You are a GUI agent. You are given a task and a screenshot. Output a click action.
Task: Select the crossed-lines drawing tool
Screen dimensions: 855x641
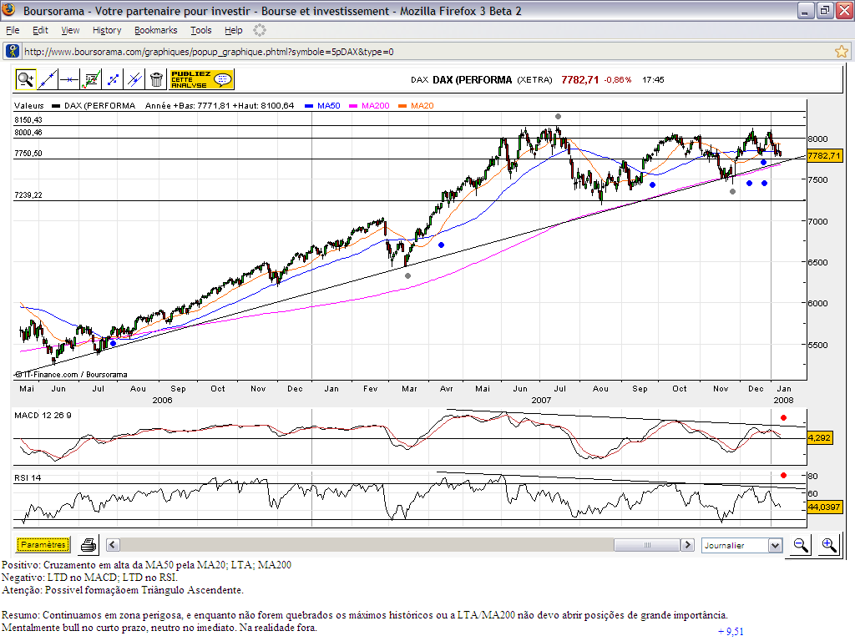[x=134, y=79]
